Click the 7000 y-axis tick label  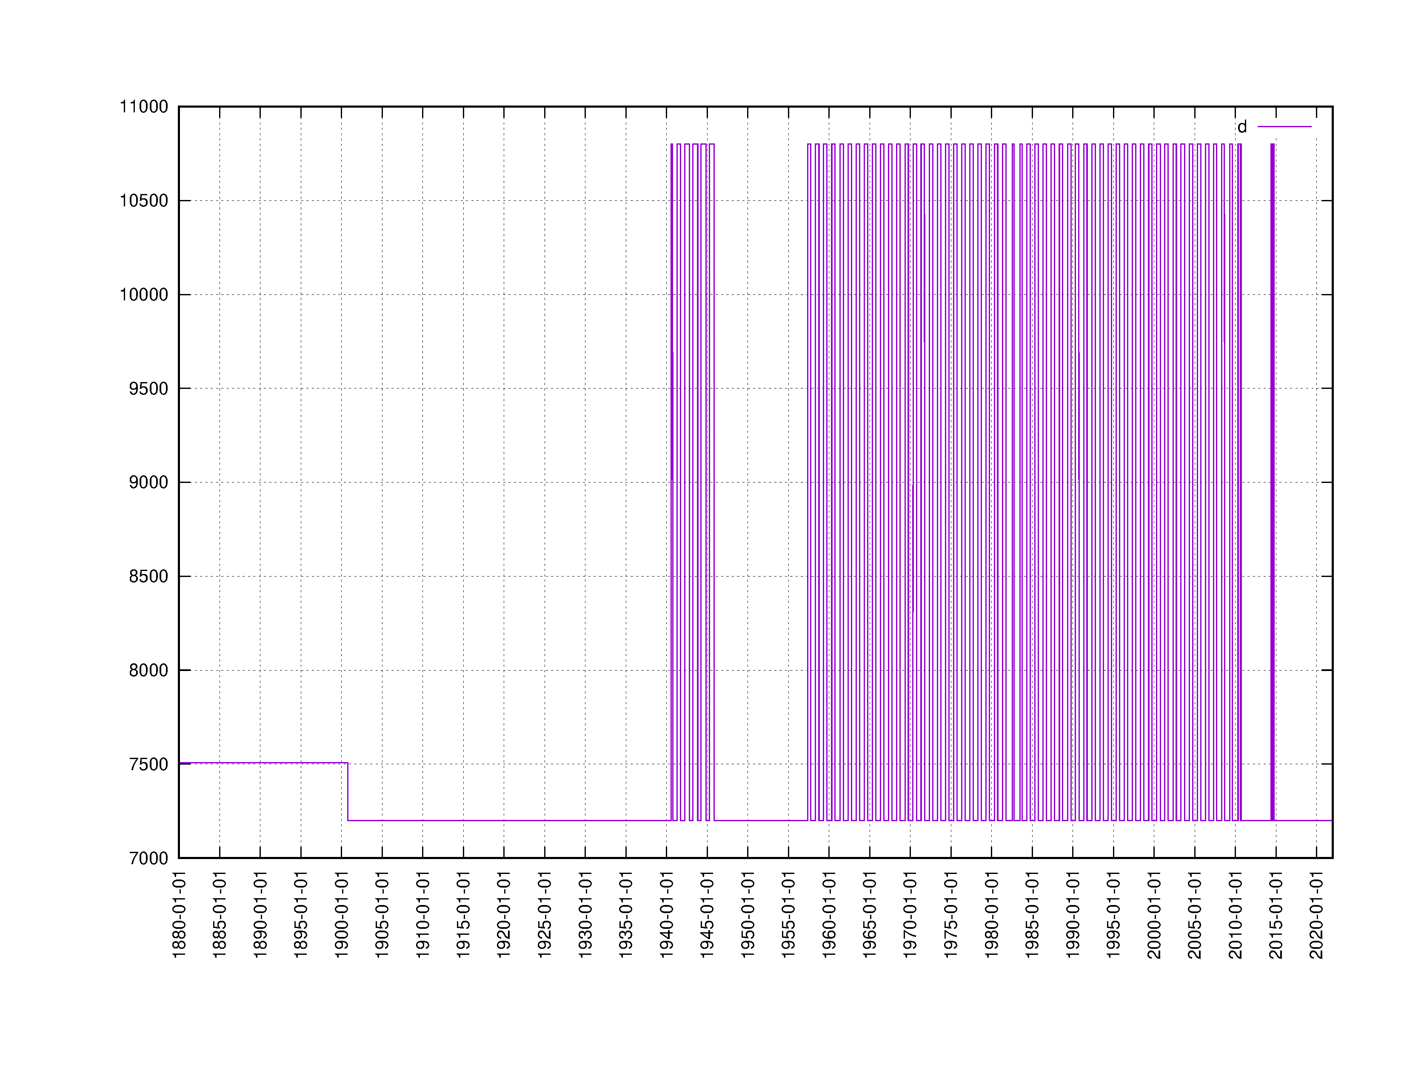tap(148, 858)
